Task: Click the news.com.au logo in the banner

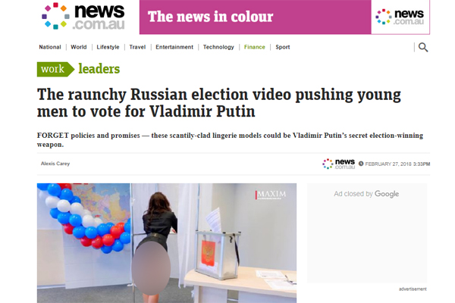Action: 400,17
